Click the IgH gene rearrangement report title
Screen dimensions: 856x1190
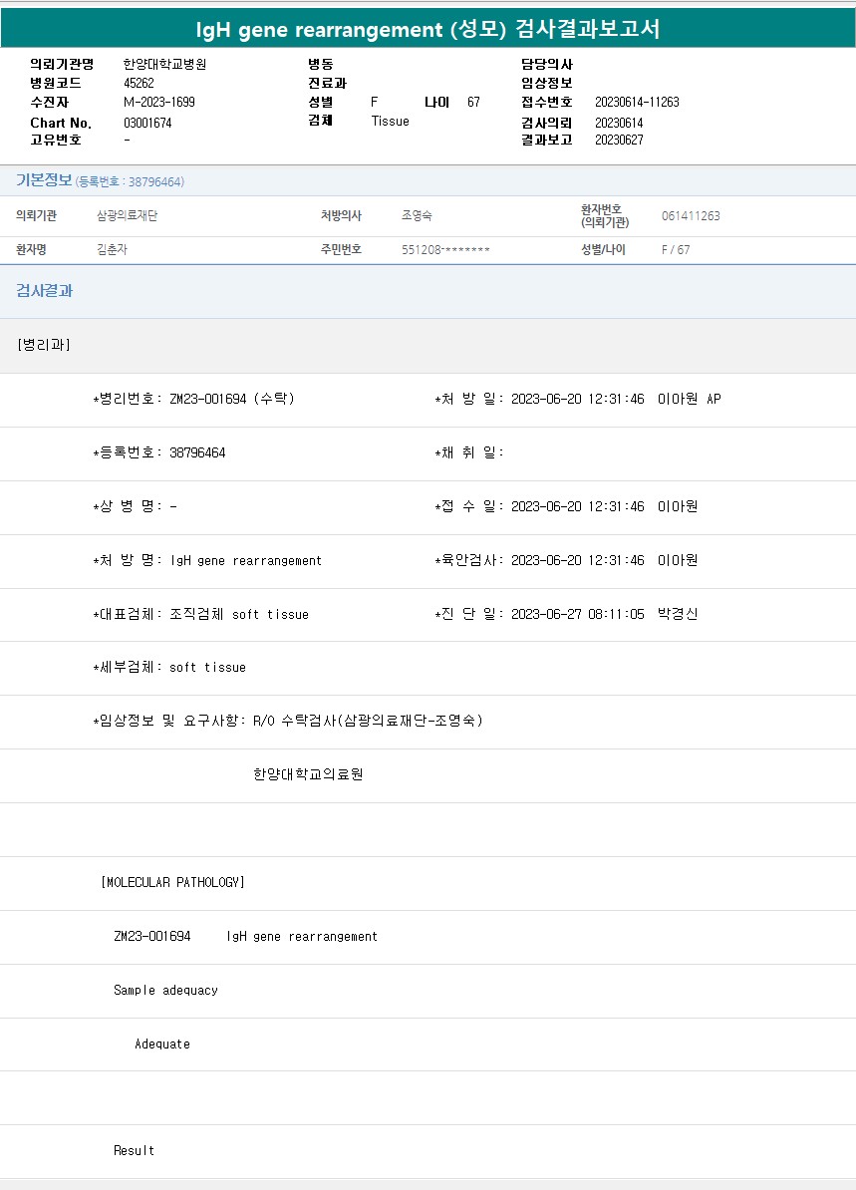(428, 30)
